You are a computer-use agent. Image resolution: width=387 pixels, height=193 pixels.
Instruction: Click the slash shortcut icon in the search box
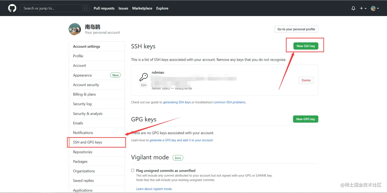(85, 8)
